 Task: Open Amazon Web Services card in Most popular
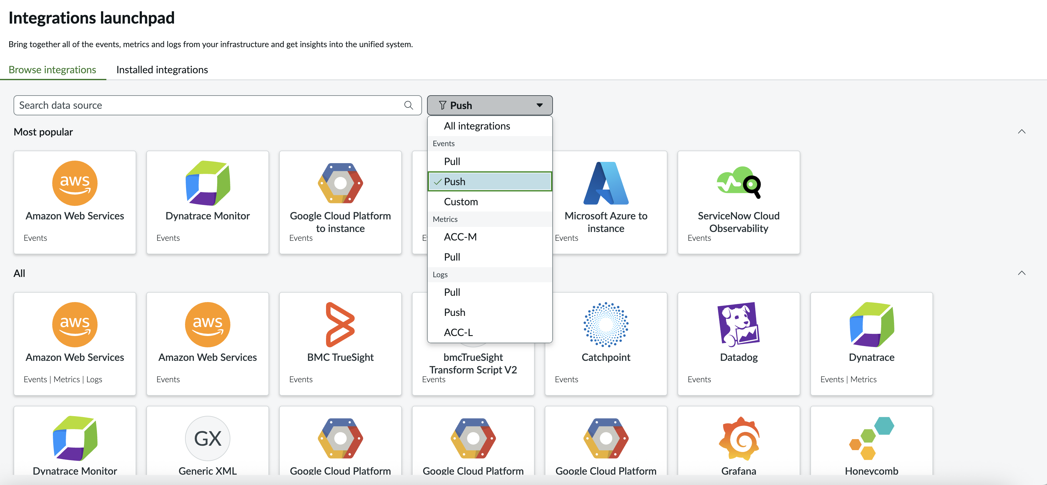(75, 202)
